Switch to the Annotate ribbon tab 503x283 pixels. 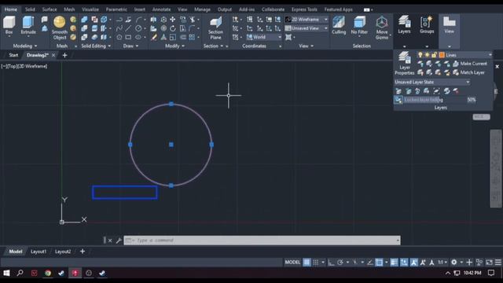(x=161, y=9)
